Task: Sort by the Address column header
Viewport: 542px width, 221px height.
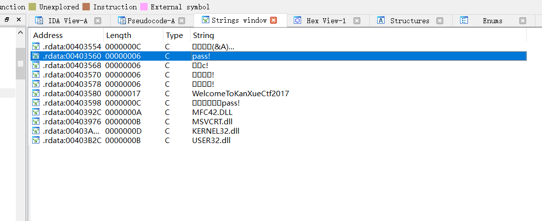Action: 67,35
